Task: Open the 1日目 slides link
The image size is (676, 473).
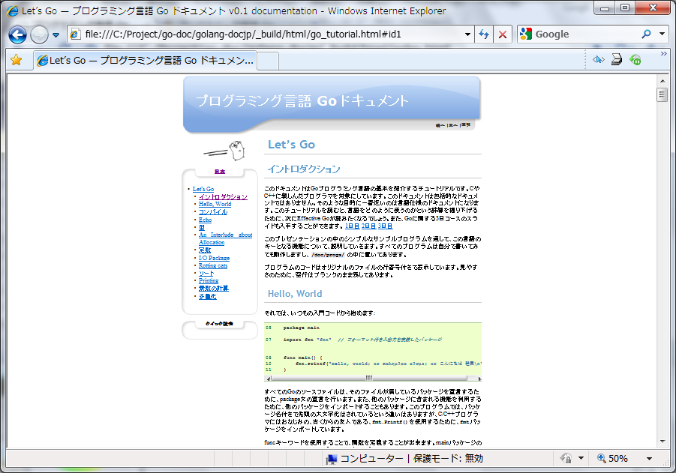Action: tap(352, 226)
